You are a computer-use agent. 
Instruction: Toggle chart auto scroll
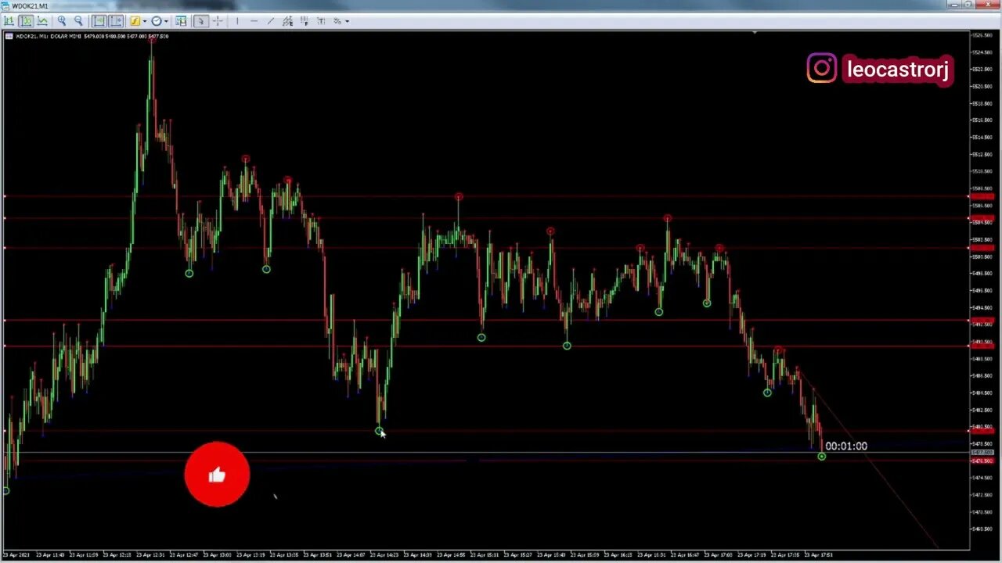[x=99, y=21]
